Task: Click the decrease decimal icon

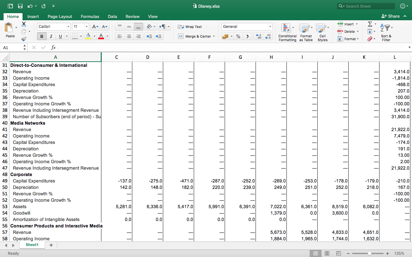Action: pyautogui.click(x=268, y=36)
